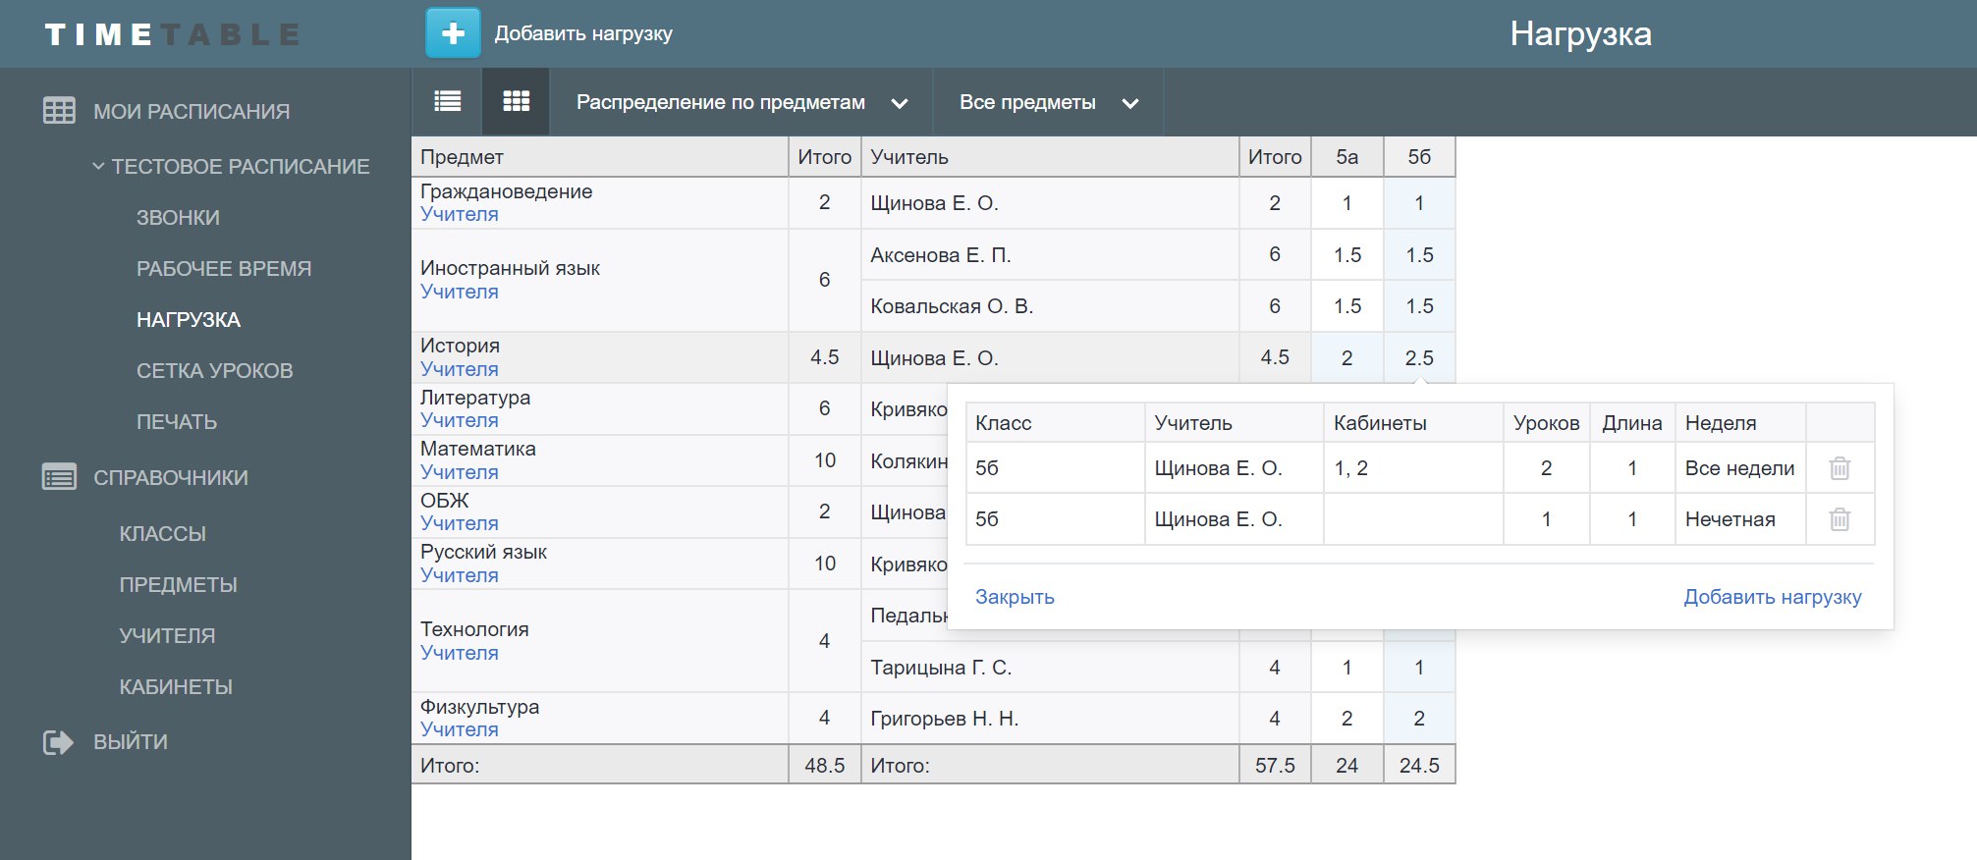This screenshot has height=860, width=1977.
Task: Go to КАБИНЕТЫ reference
Action: coord(176,686)
